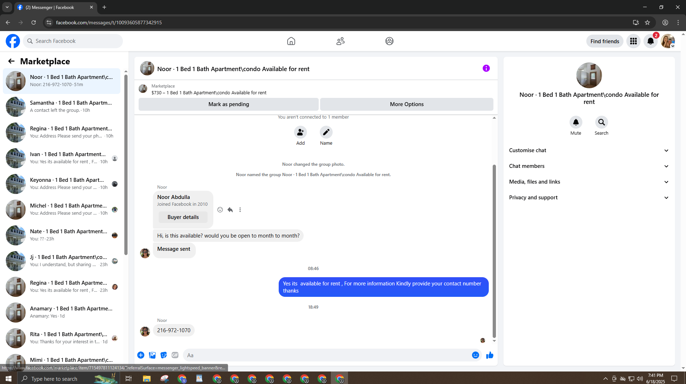Reply to the Noor Abdulla card message
Image resolution: width=686 pixels, height=384 pixels.
click(230, 210)
